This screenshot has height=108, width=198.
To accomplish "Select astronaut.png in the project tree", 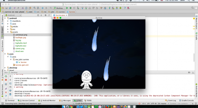I will point(21,35).
